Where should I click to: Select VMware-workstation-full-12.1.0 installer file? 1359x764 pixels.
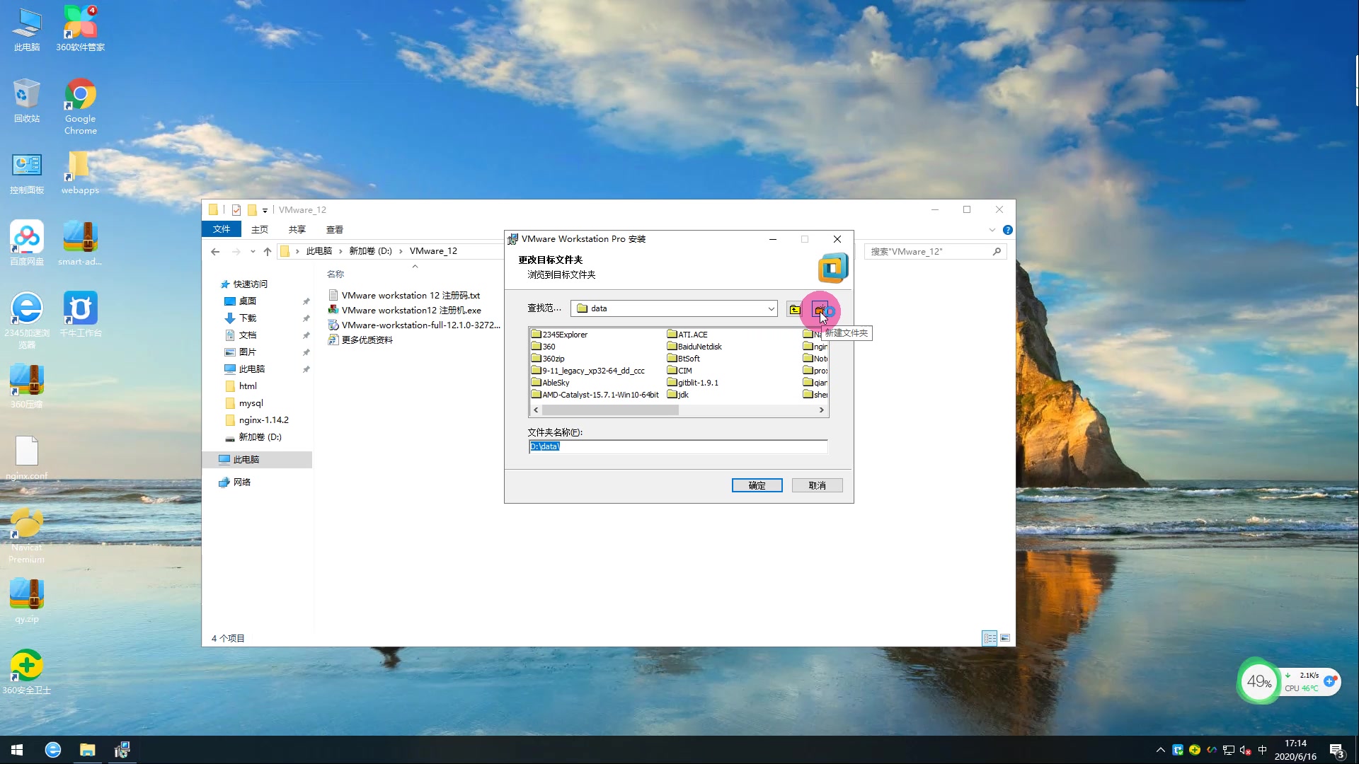click(414, 325)
